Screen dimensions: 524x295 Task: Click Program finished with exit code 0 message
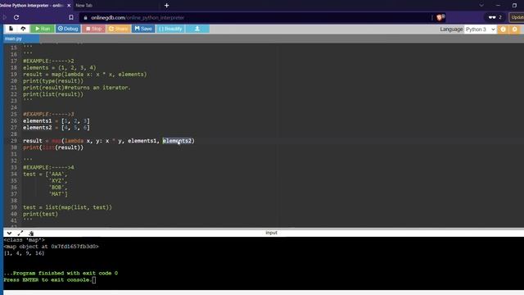click(x=61, y=273)
